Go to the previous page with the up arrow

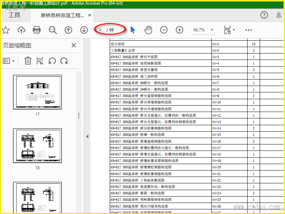pos(68,30)
